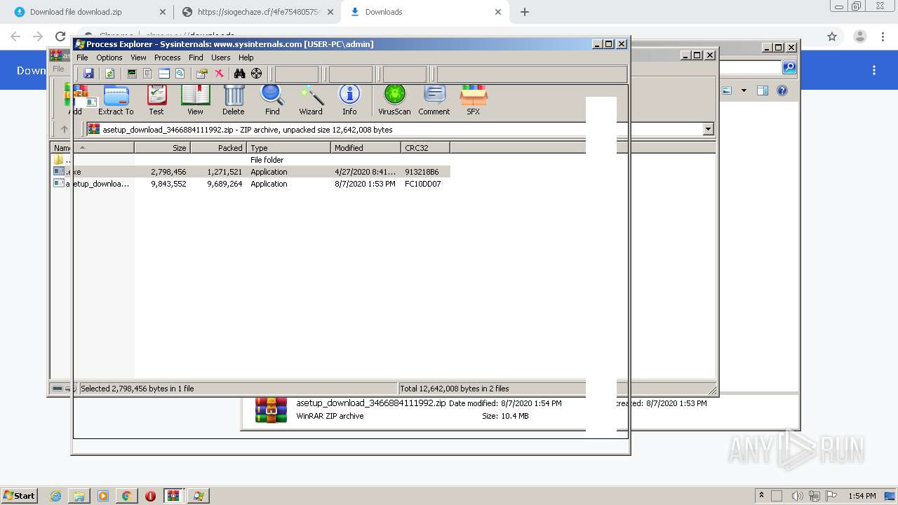Screen dimensions: 898x505
Task: Open Downloads page three-dot menu
Action: [x=874, y=70]
